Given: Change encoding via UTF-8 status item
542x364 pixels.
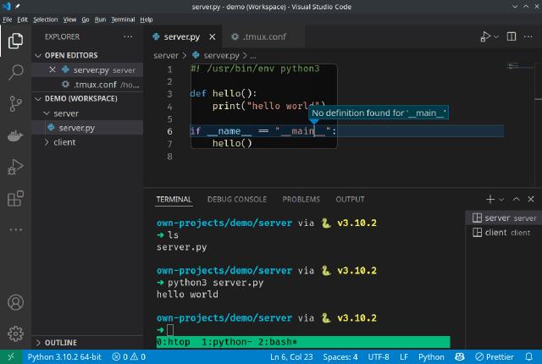Looking at the screenshot, I should coord(379,356).
